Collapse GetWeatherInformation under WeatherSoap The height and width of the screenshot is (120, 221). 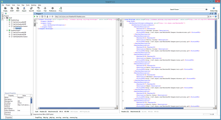point(9,26)
